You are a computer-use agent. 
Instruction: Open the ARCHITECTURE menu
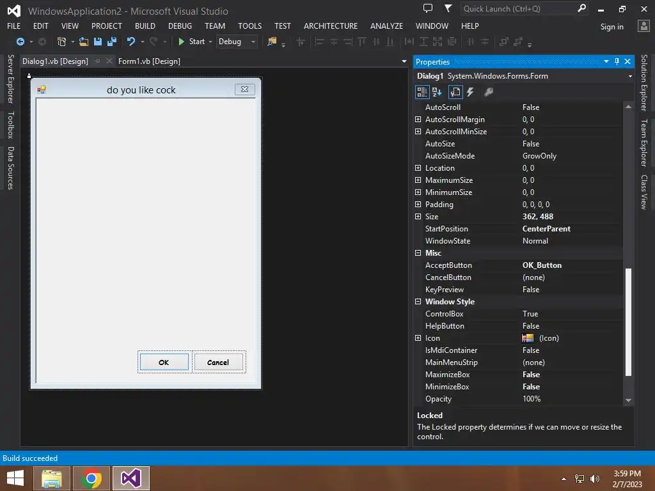coord(331,26)
